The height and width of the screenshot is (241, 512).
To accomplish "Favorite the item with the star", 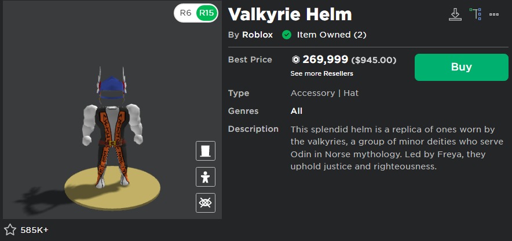I will [10, 230].
